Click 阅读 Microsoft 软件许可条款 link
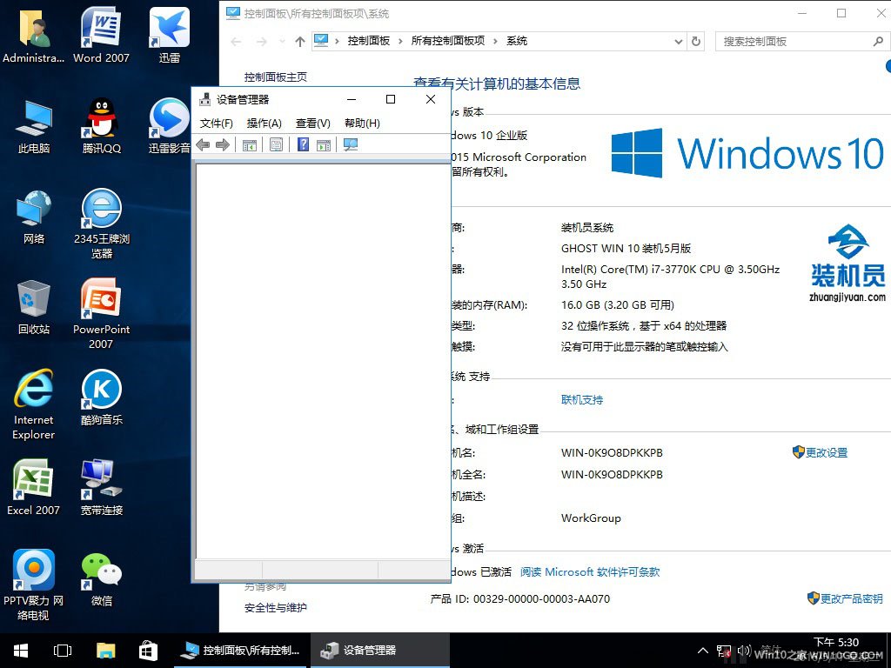Screen dimensions: 891x668 (x=590, y=572)
